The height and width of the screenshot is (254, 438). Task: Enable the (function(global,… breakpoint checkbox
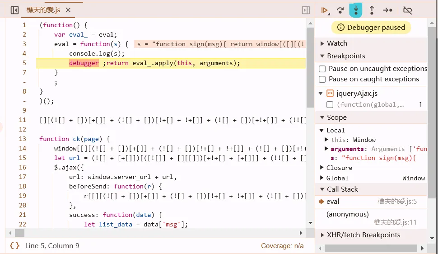330,104
